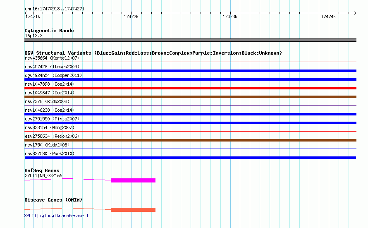Image resolution: width=368 pixels, height=228 pixels.
Task: Click the nsv827580 (Park2010) variant label
Action: click(50, 154)
